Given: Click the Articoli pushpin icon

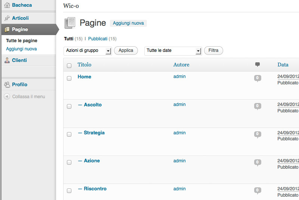Looking at the screenshot, I should coord(7,18).
